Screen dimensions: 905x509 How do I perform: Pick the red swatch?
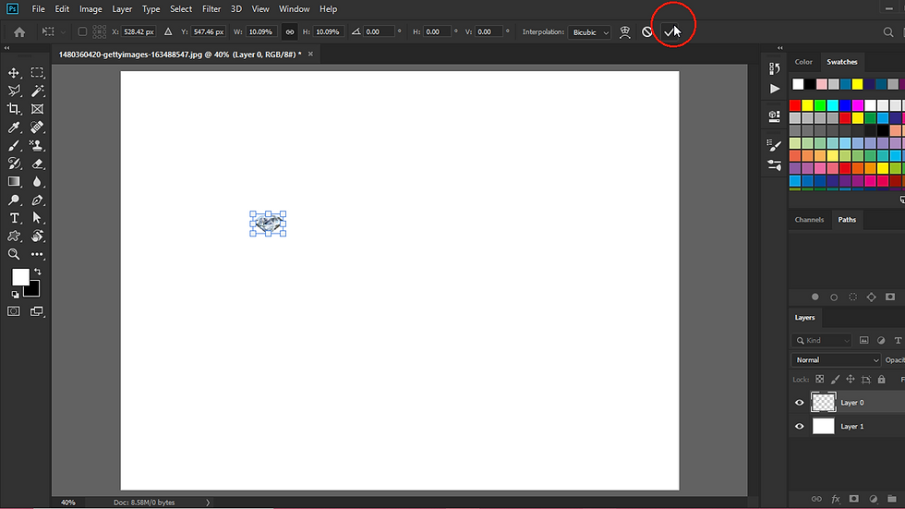pos(795,105)
